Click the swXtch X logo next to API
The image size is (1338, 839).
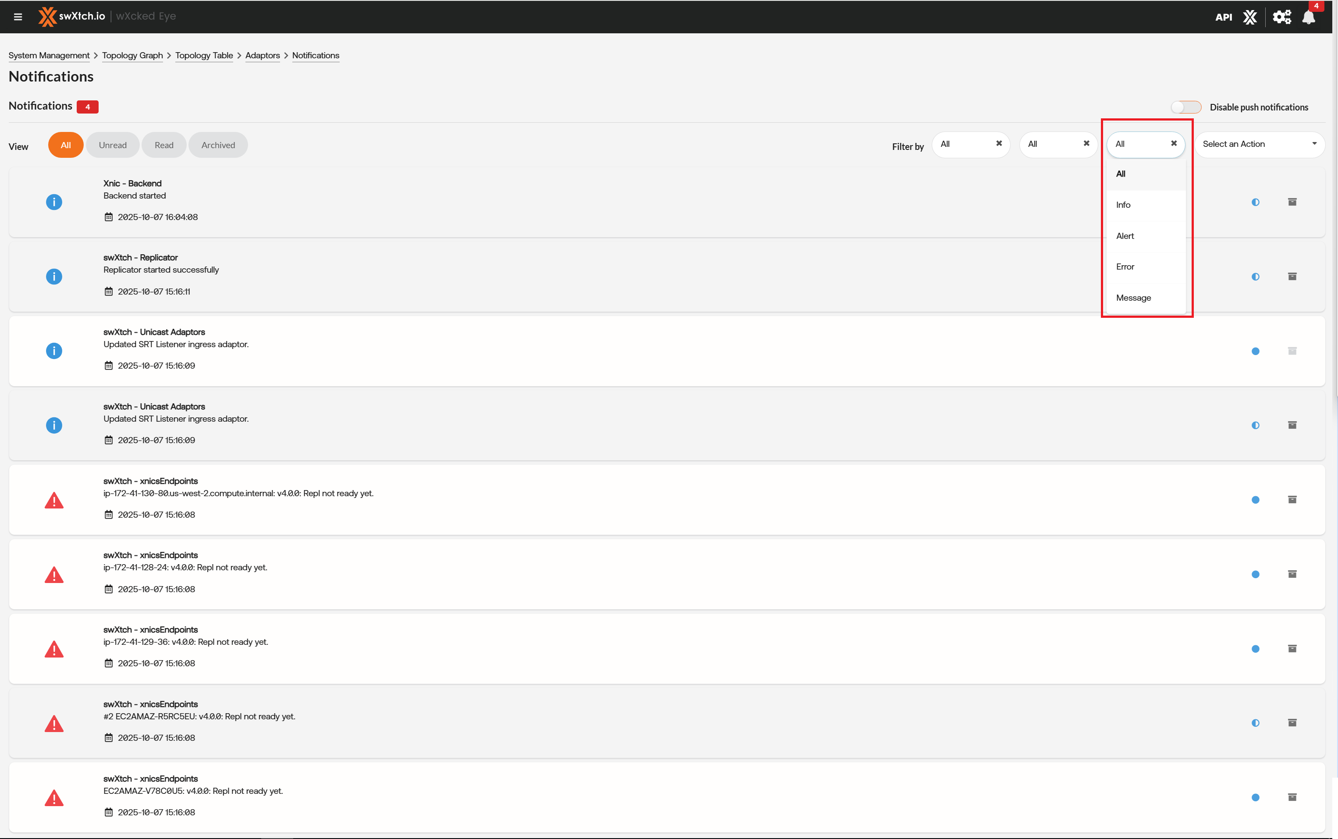(x=1250, y=17)
